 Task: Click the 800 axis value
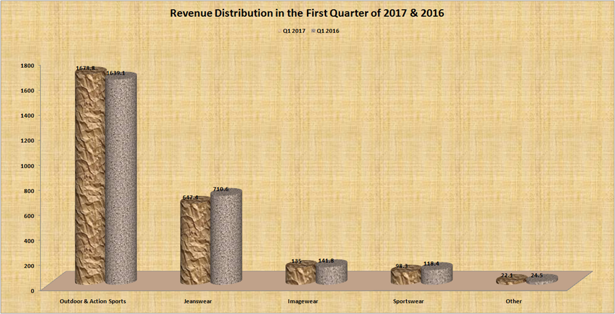(x=30, y=190)
